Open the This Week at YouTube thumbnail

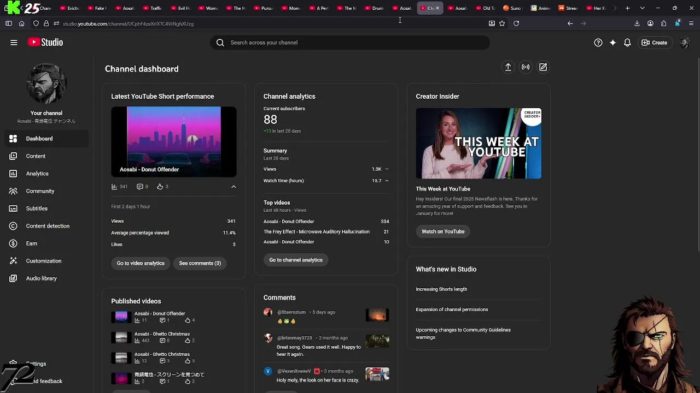click(479, 144)
